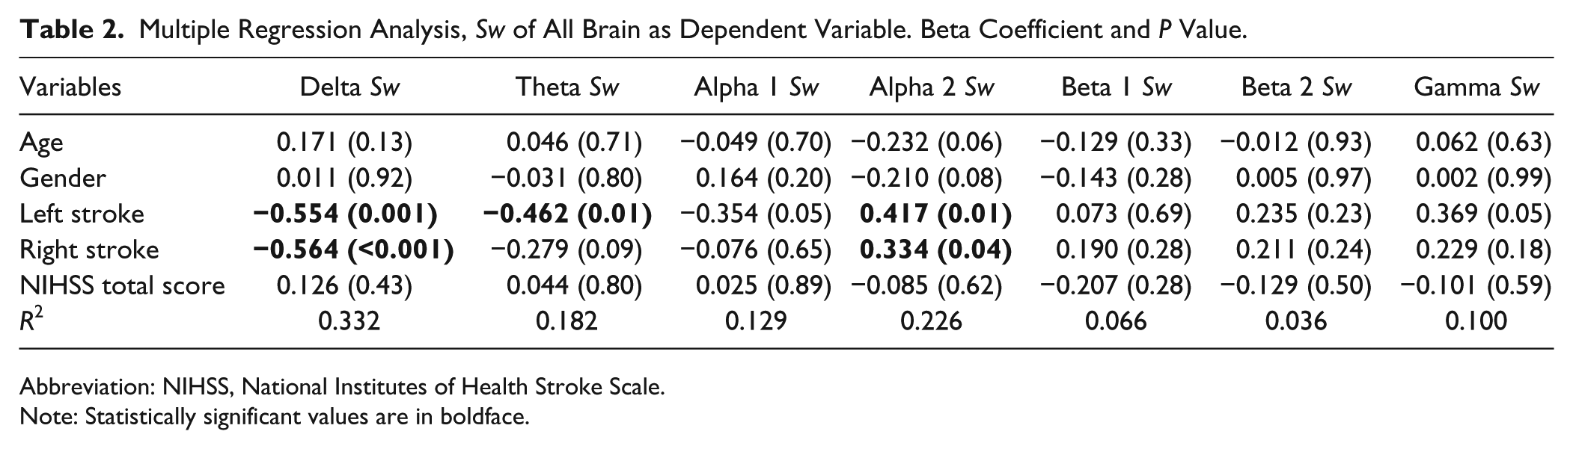This screenshot has width=1573, height=449.
Task: Click the Alpha 1 Sw header
Action: (x=756, y=87)
